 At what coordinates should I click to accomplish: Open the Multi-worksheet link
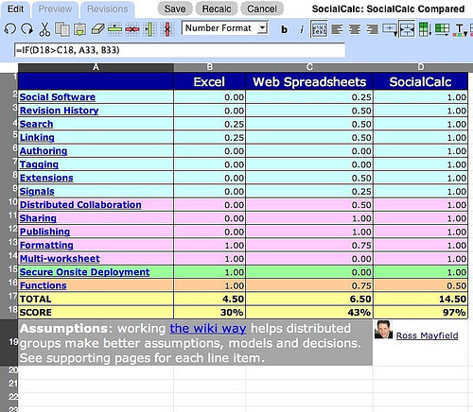click(60, 259)
